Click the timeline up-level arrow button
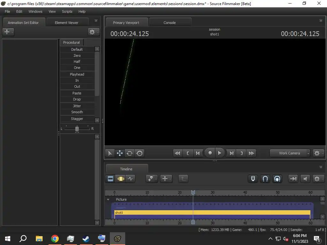The width and height of the screenshot is (327, 245). pyautogui.click(x=183, y=179)
